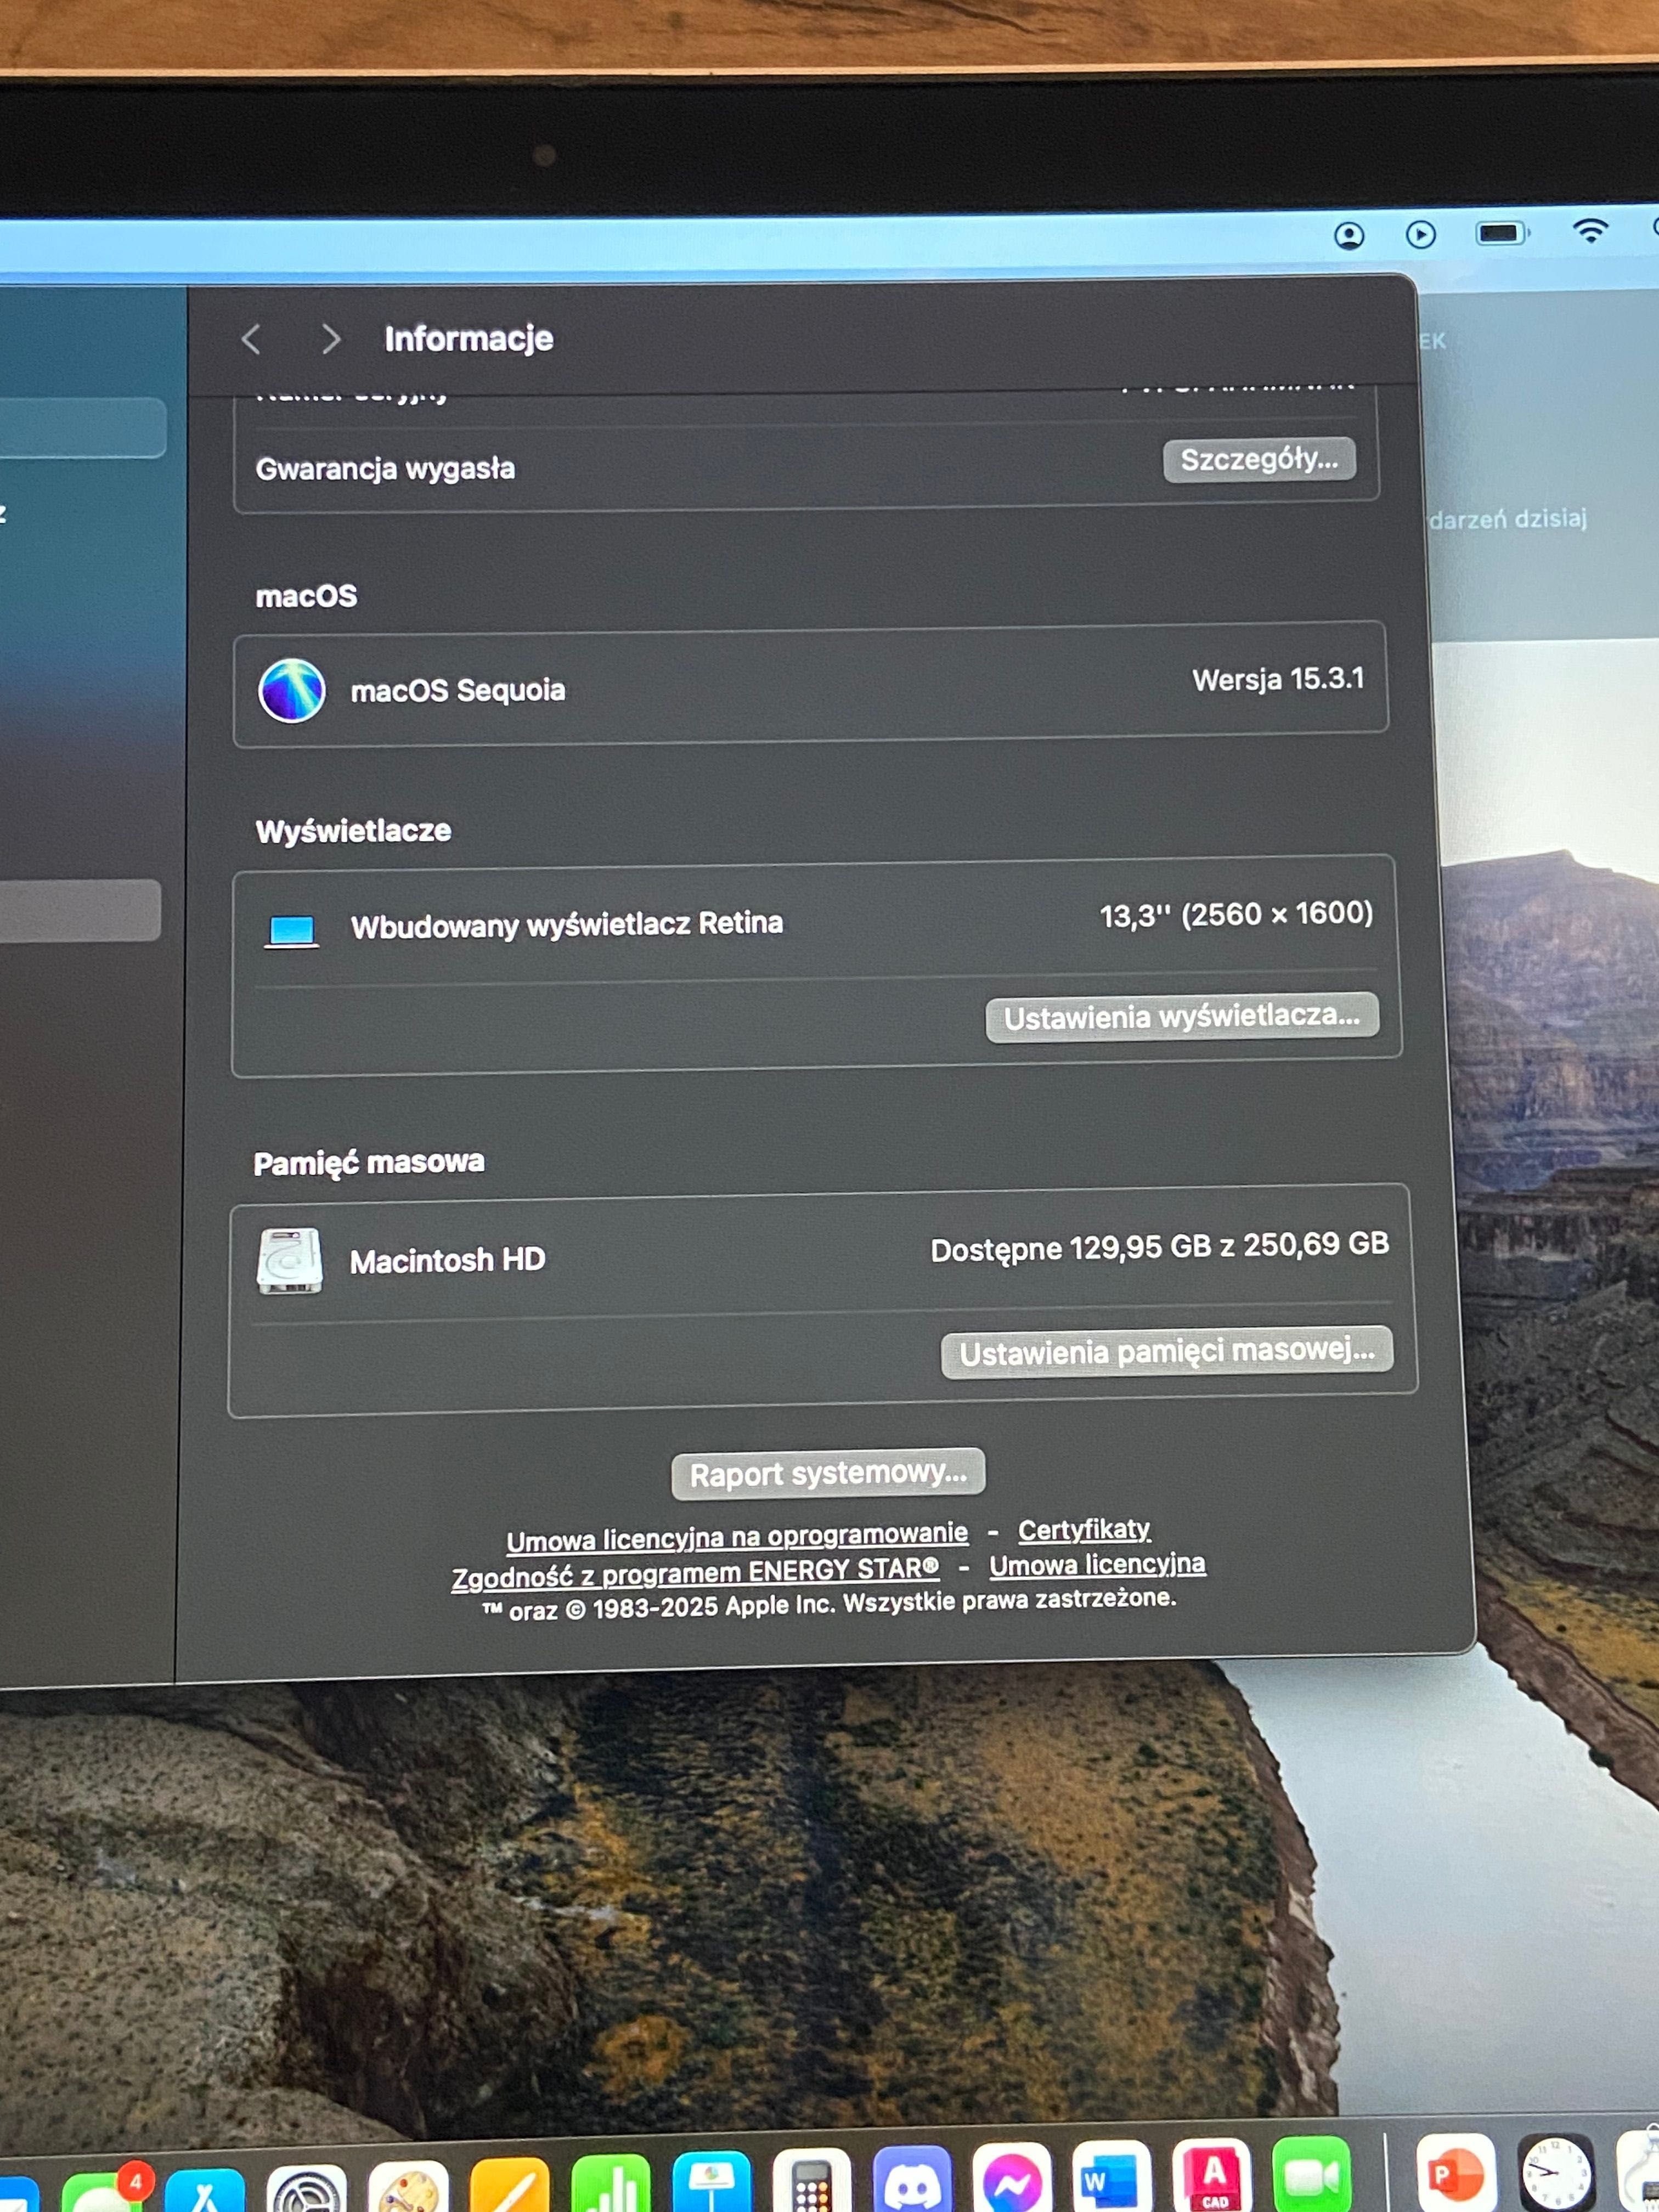Click the Informacje window title
The image size is (1659, 2212).
tap(468, 339)
